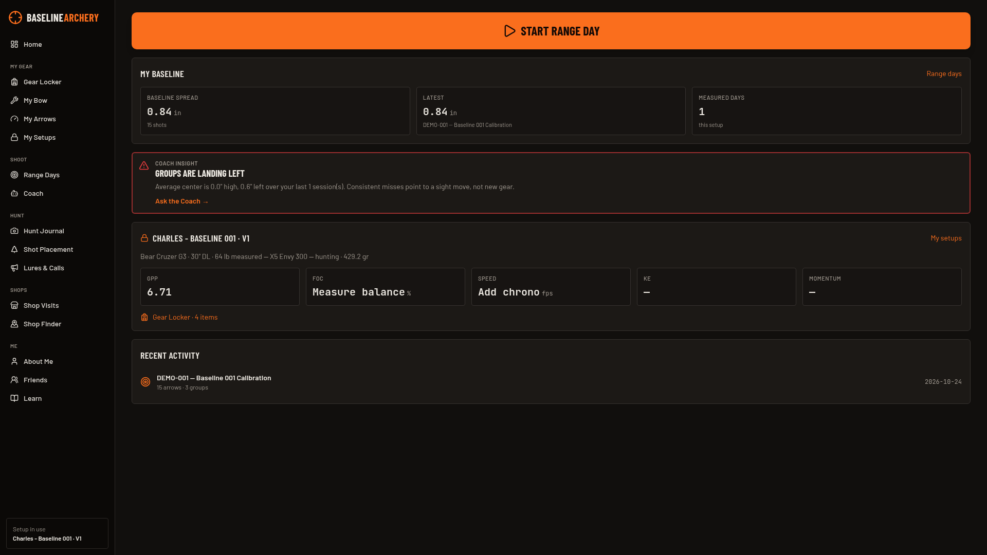987x555 pixels.
Task: Open DEMO-001 Baseline 001 Calibration activity row
Action: click(x=551, y=382)
